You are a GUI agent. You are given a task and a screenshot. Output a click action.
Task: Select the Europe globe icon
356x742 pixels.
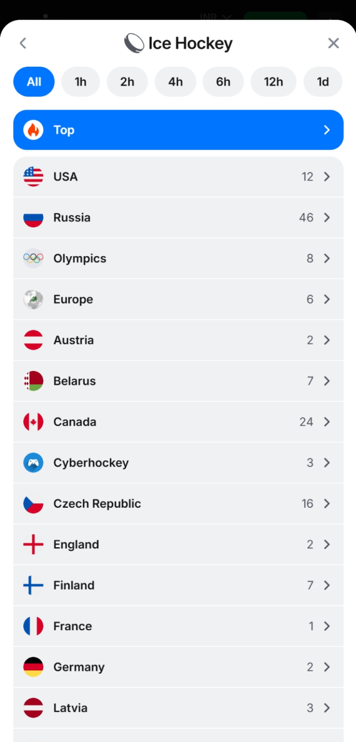pyautogui.click(x=33, y=299)
